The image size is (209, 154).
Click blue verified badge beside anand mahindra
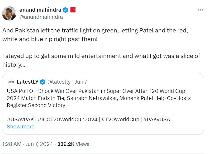point(65,10)
